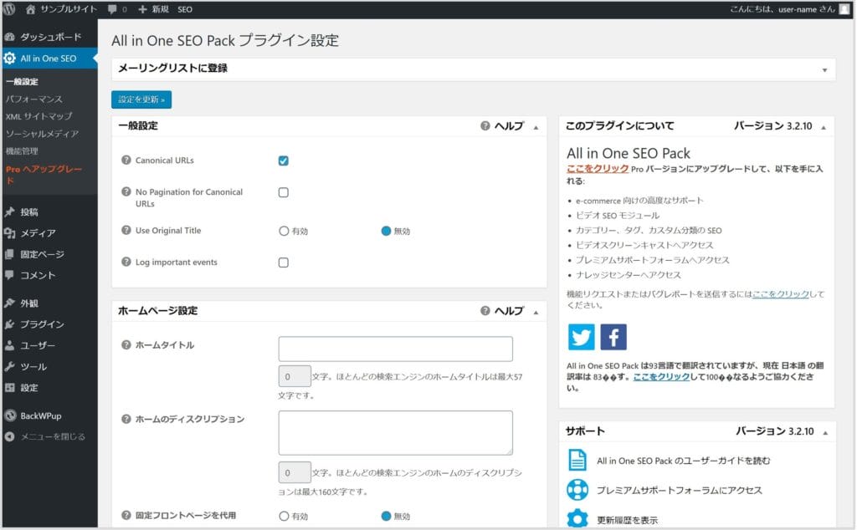Focus the ホームのディスクリプション textarea
The image size is (857, 530).
(395, 433)
